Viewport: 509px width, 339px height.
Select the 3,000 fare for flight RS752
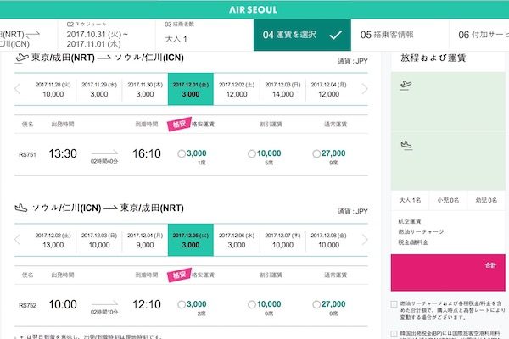[x=182, y=304]
